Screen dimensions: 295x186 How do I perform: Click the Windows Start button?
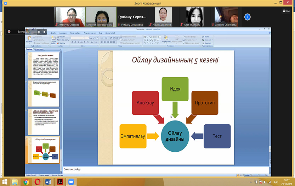pos(5,182)
